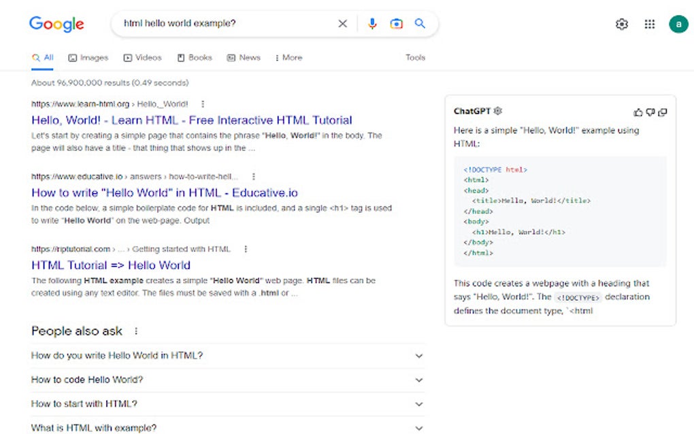Click the thumbs up icon in ChatGPT panel

638,112
